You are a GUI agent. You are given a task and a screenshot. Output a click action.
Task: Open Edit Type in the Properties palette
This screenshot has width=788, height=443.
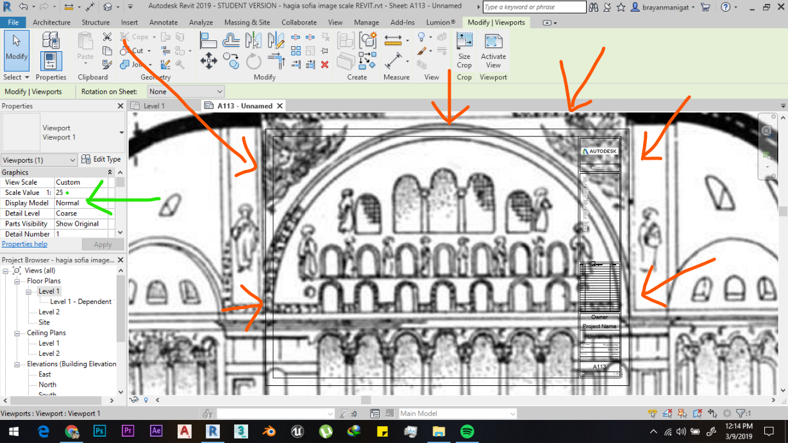pyautogui.click(x=101, y=160)
